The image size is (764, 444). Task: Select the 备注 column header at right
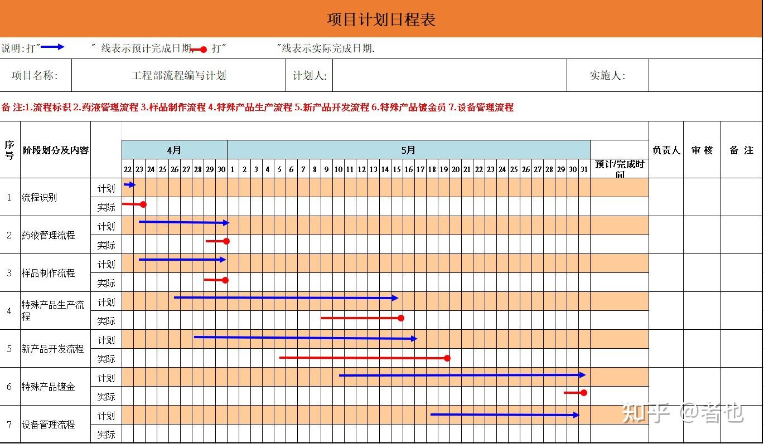(x=741, y=150)
